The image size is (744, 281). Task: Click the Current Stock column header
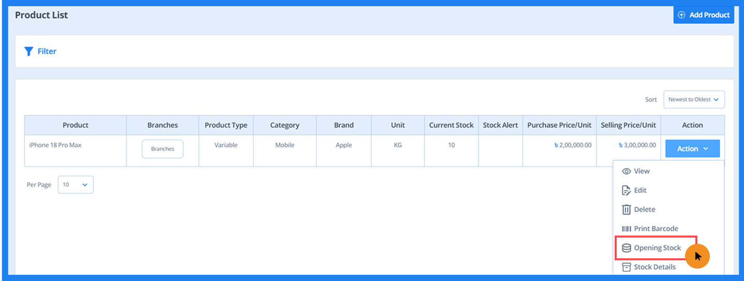[x=451, y=125]
